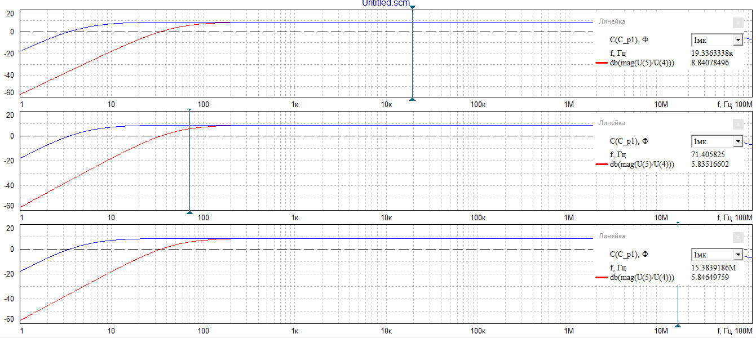756x338 pixels.
Task: Click the Линейка label in the top plot
Action: click(x=612, y=21)
